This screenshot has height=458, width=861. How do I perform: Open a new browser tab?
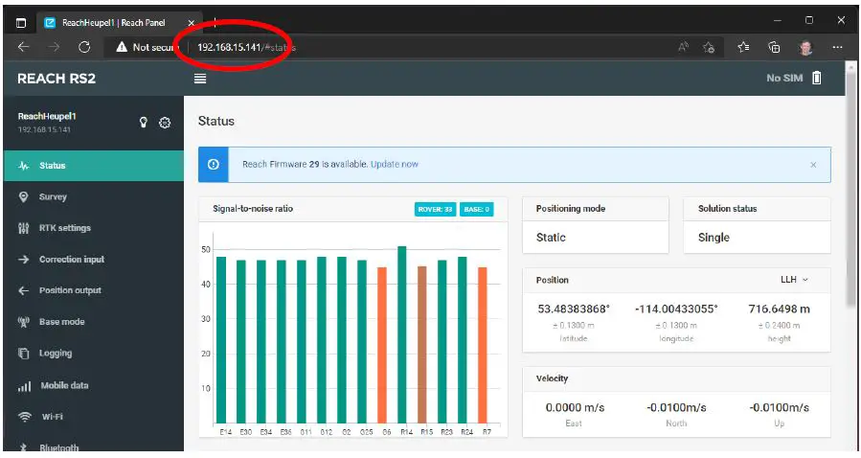[215, 22]
